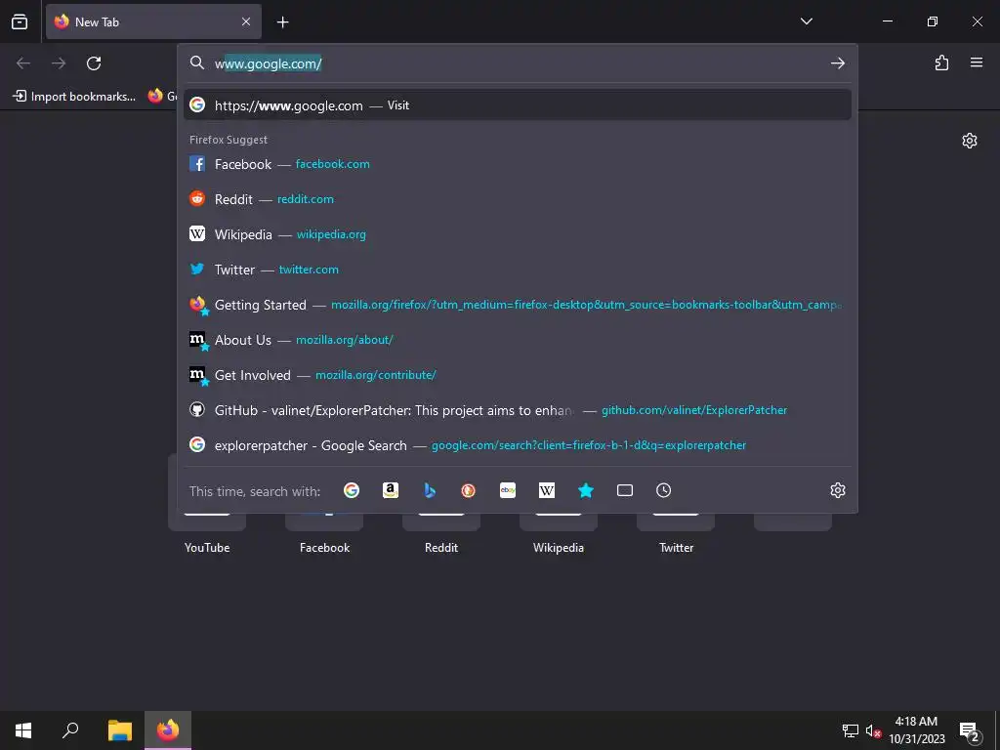1000x750 pixels.
Task: Open Windows taskbar search
Action: point(70,730)
